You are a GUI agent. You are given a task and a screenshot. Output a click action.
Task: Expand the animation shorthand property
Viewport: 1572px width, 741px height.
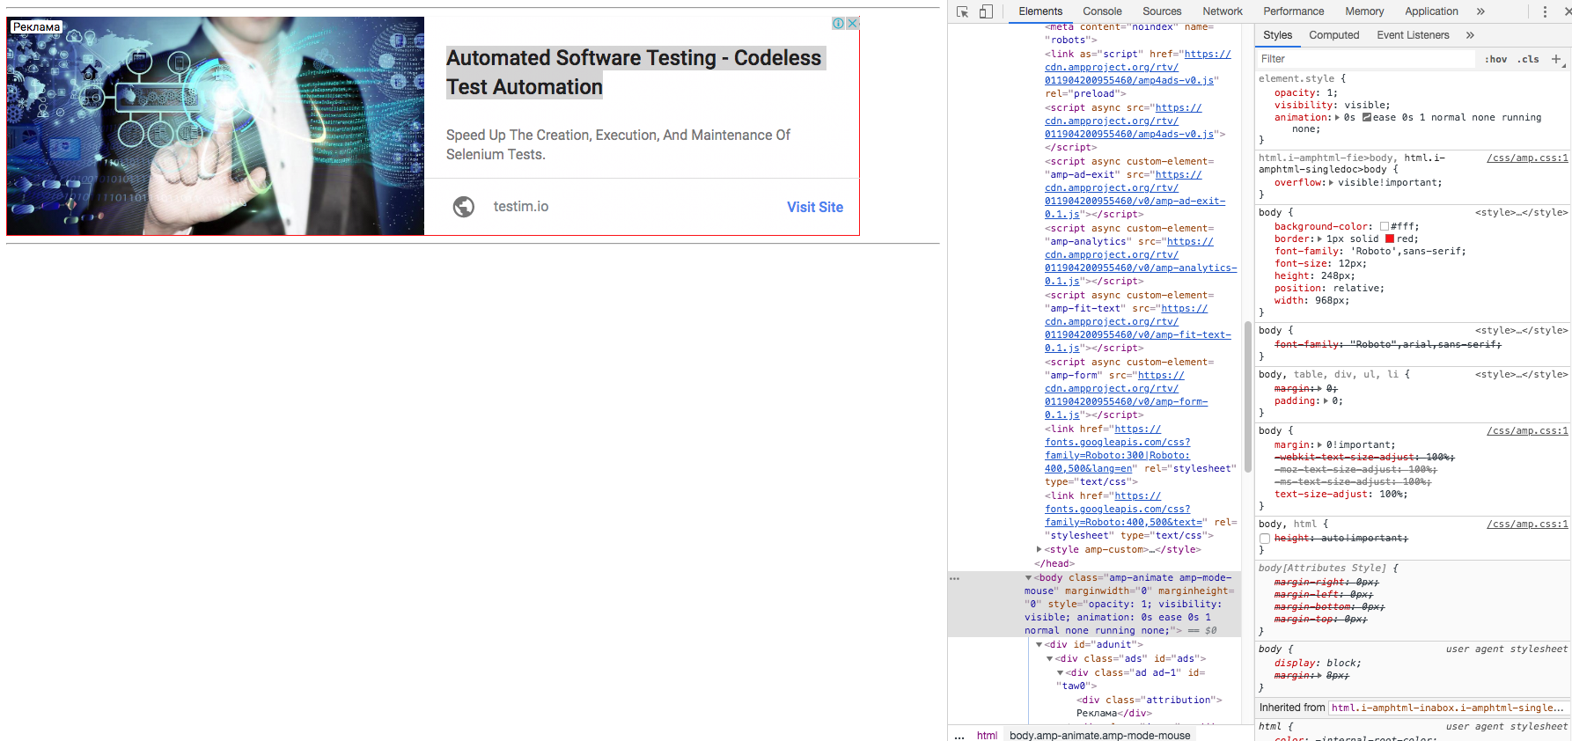(1338, 117)
